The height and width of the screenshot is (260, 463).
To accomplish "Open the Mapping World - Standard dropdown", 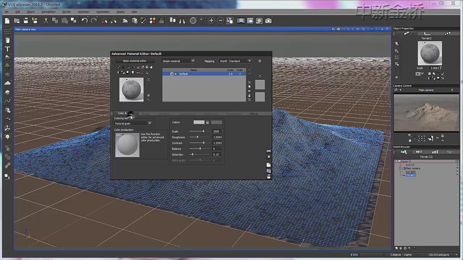I will click(x=235, y=61).
